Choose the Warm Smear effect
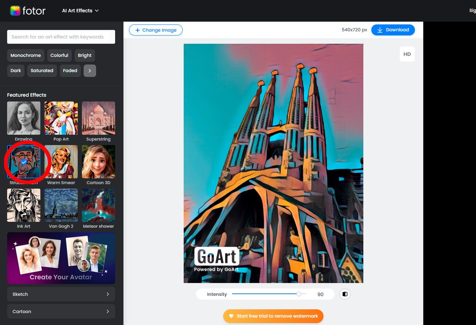Screen dimensions: 476x325 [x=61, y=161]
